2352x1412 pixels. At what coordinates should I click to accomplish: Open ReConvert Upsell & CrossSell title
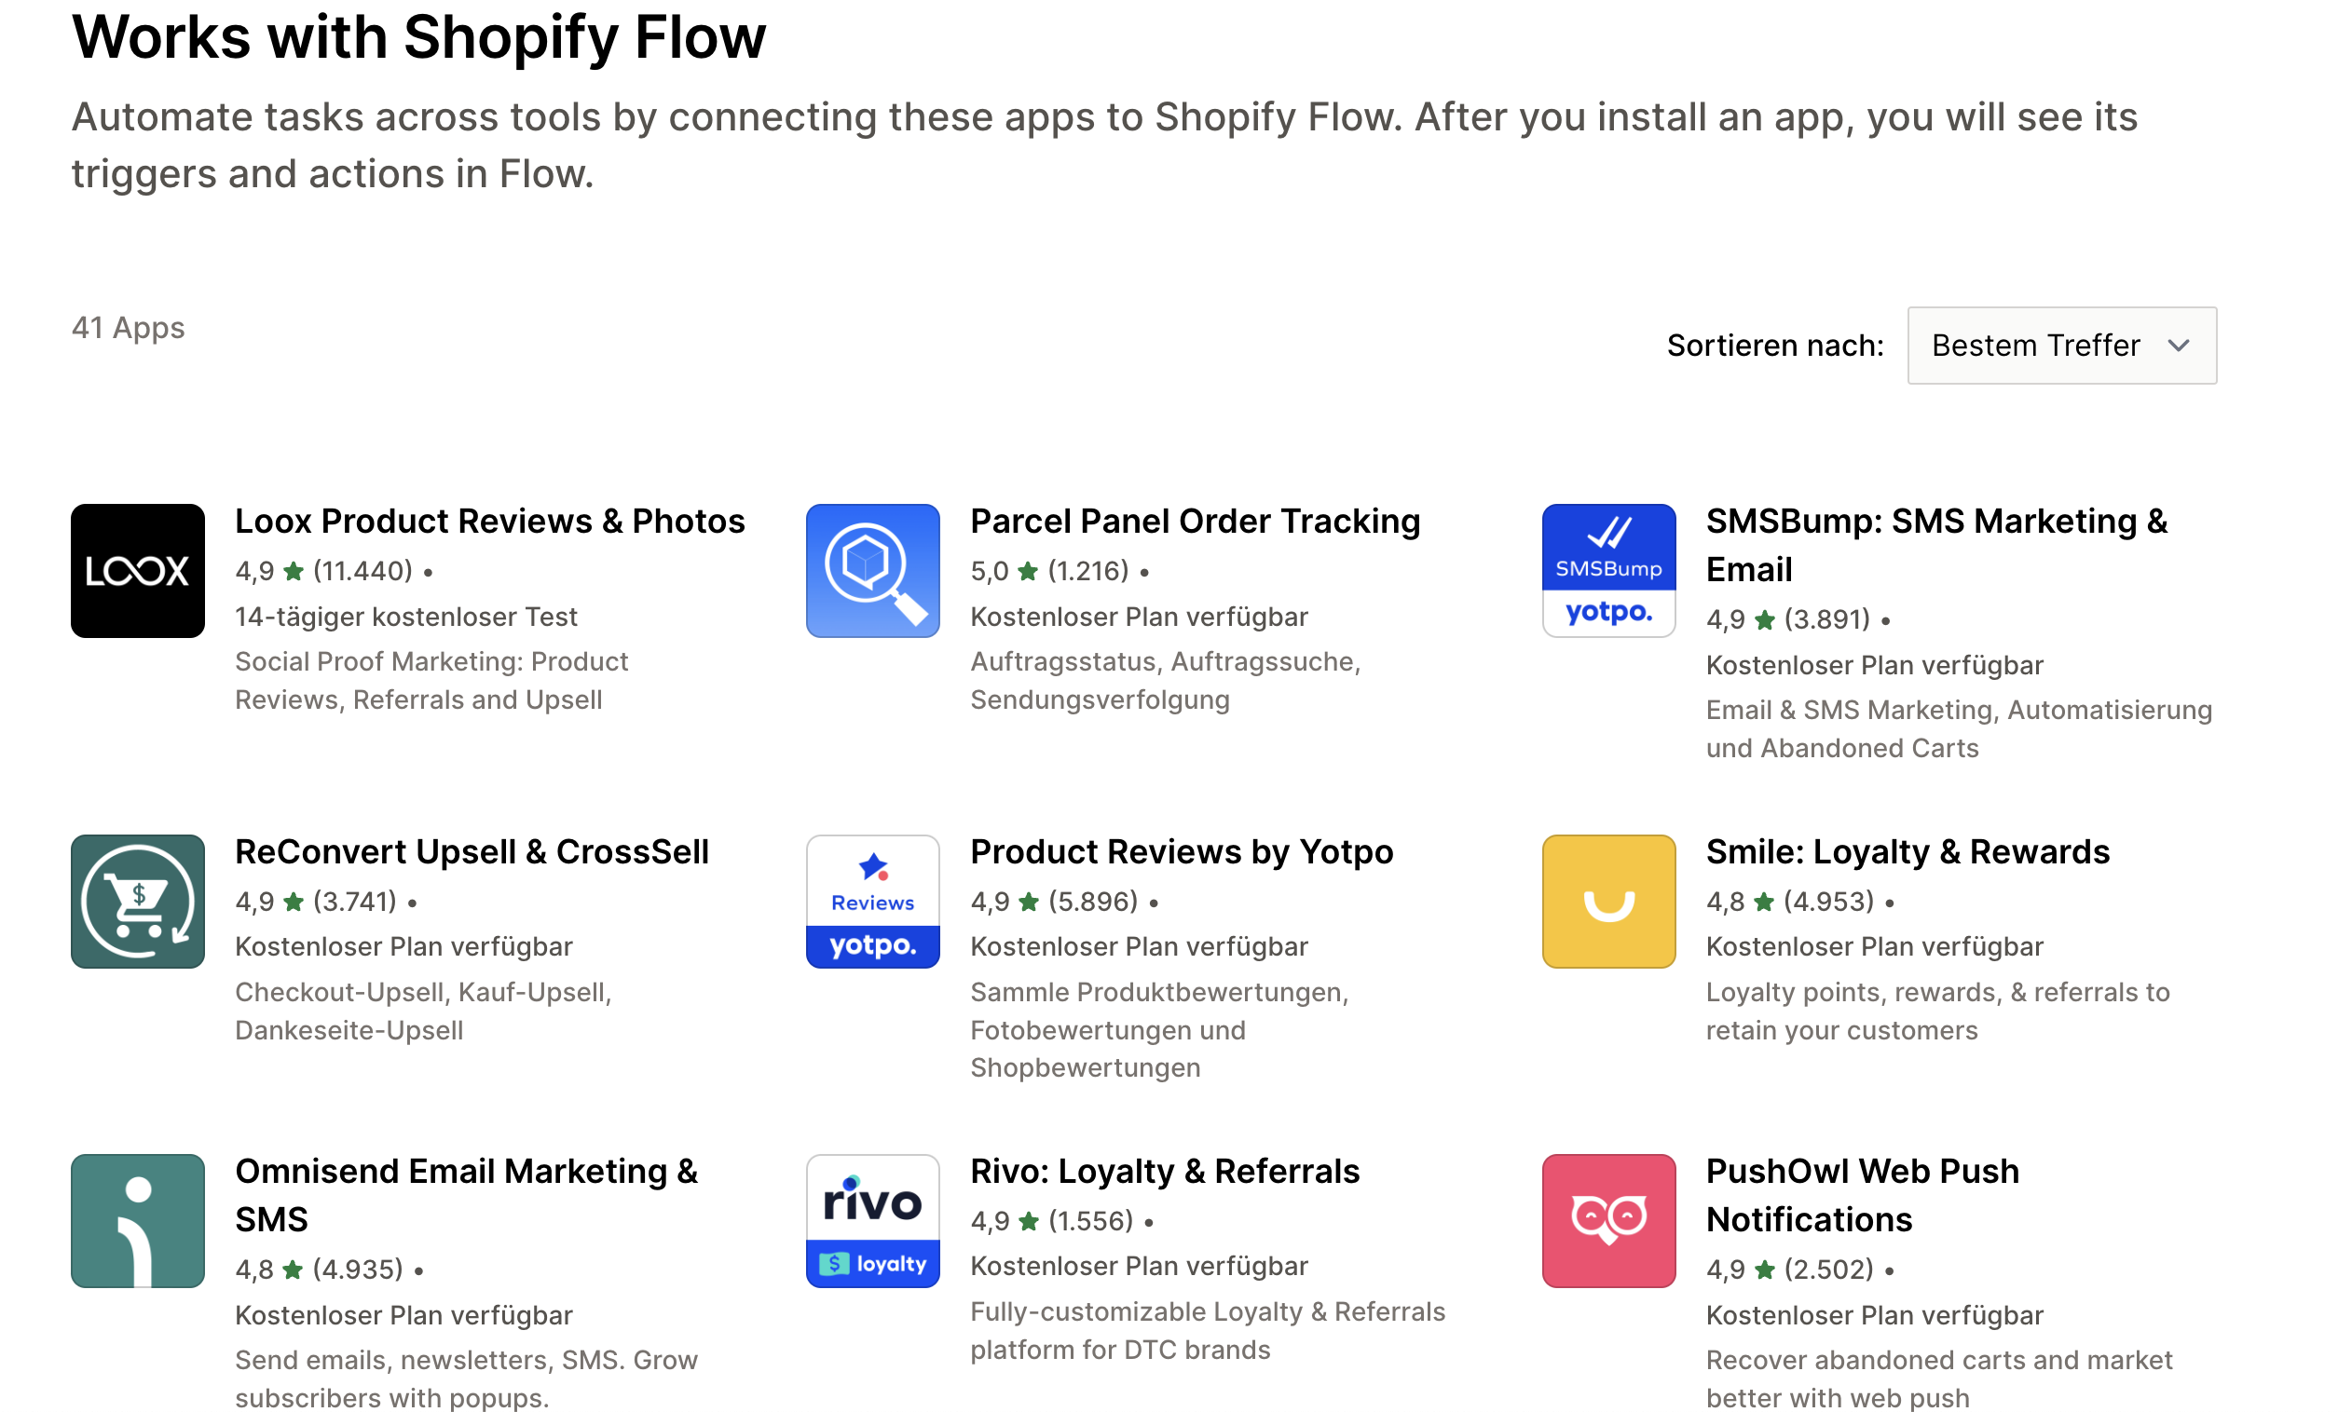(472, 850)
